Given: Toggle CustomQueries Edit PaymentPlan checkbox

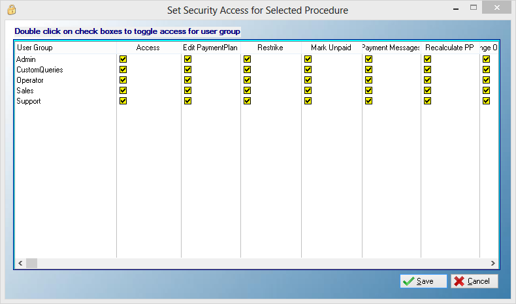Looking at the screenshot, I should (x=187, y=70).
